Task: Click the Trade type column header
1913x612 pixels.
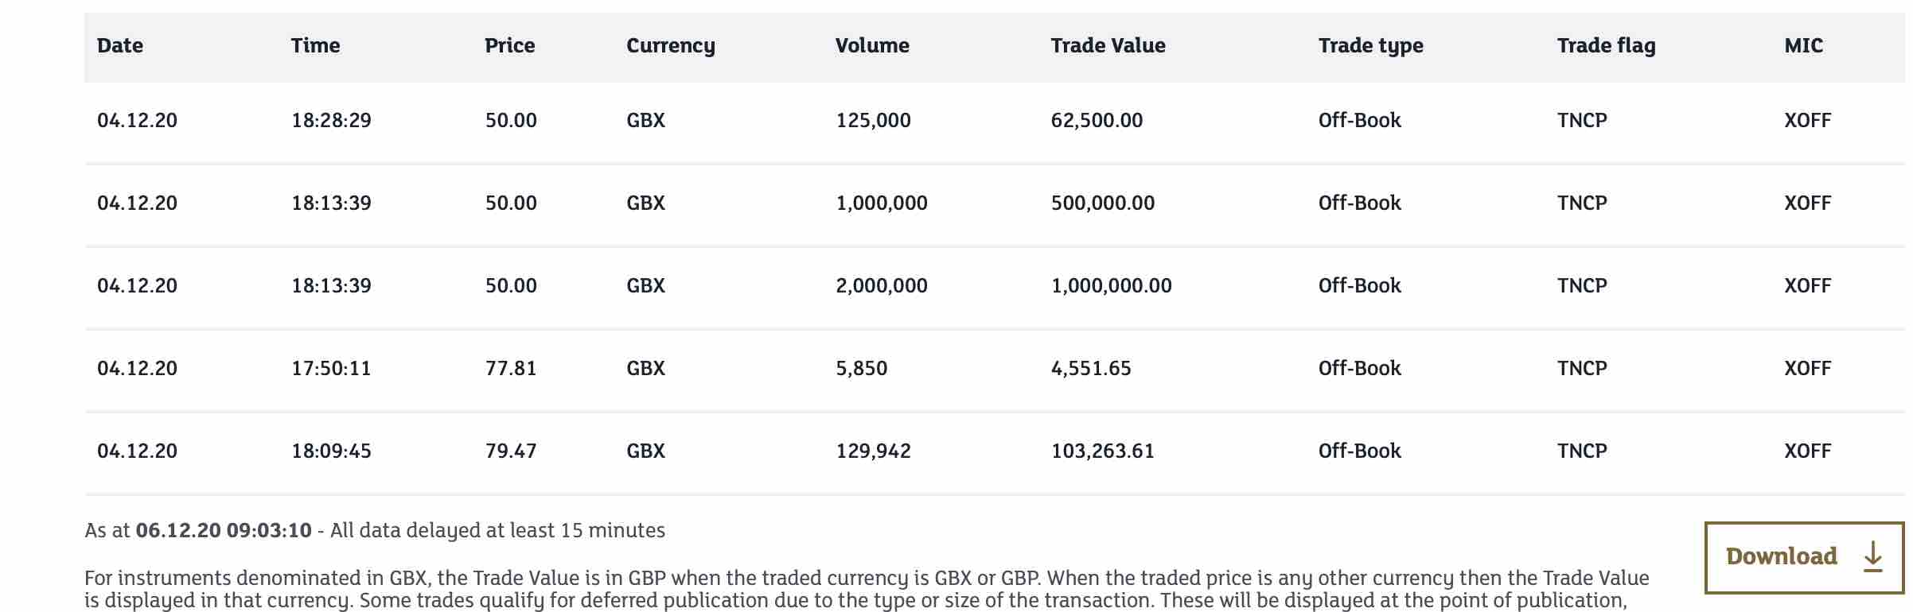Action: (1370, 45)
